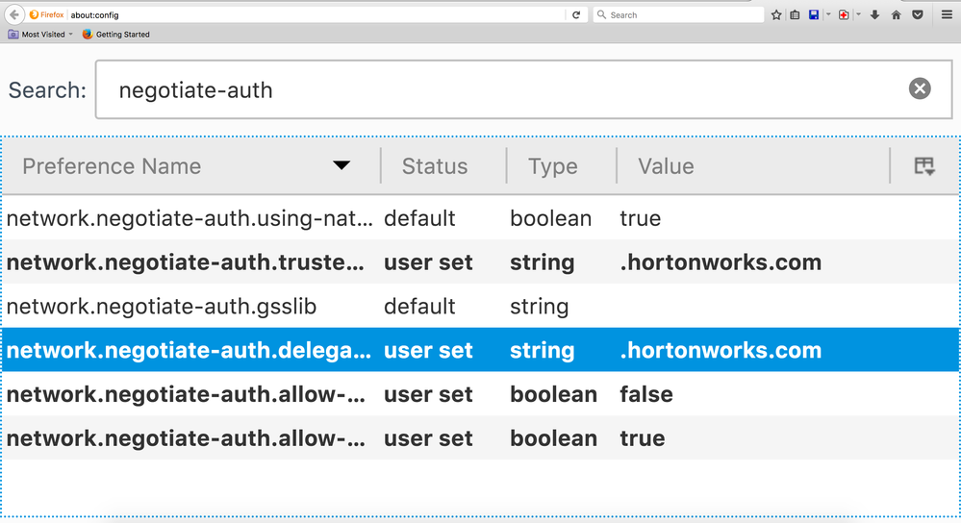Clear the negotiate-auth search field

click(x=920, y=89)
